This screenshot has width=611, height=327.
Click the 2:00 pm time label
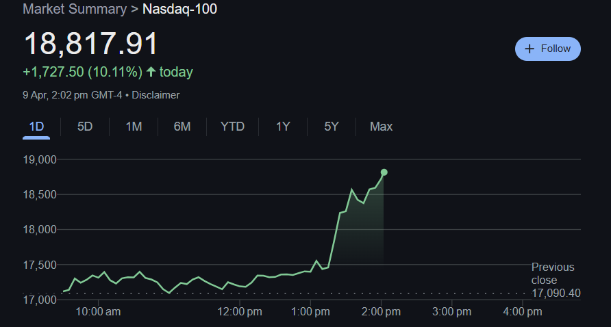[381, 312]
